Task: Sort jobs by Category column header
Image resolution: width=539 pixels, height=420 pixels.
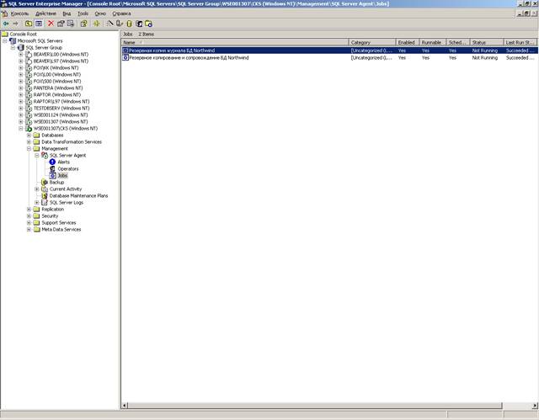Action: coord(372,42)
